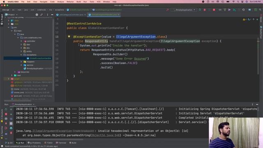Expand the entity package
This screenshot has height=148, width=263.
[x=21, y=51]
